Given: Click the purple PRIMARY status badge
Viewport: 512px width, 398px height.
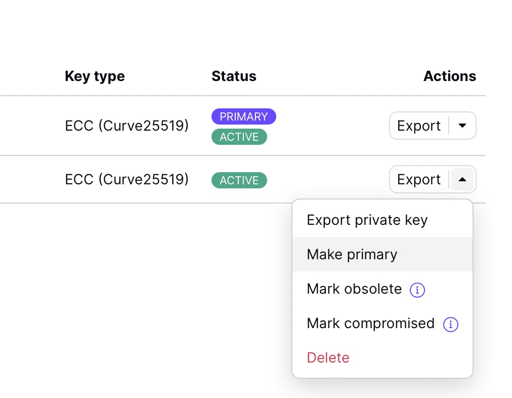Looking at the screenshot, I should (244, 116).
